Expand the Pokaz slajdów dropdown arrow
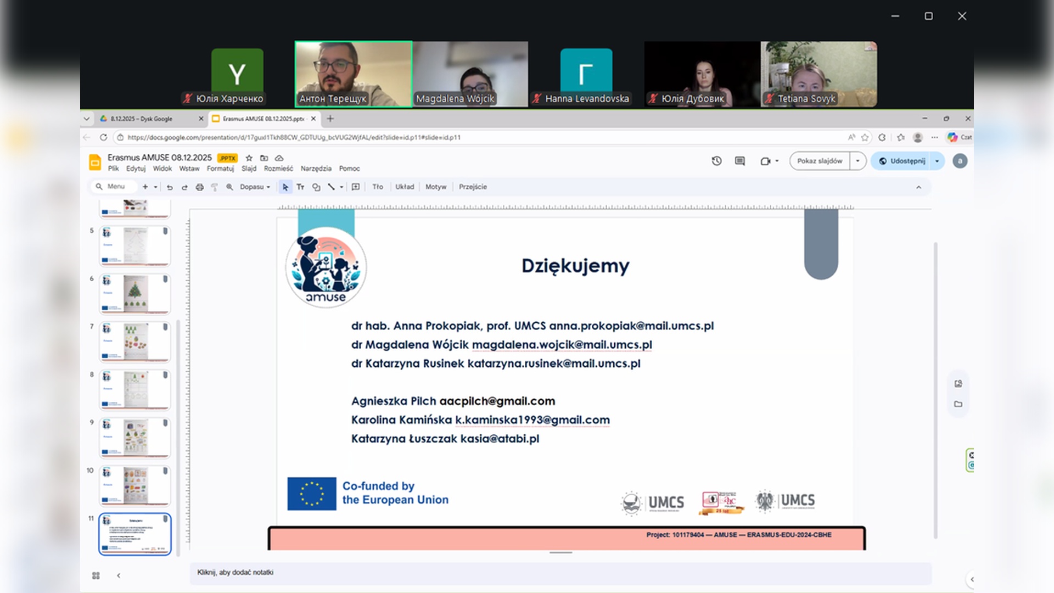This screenshot has height=593, width=1054. click(857, 161)
